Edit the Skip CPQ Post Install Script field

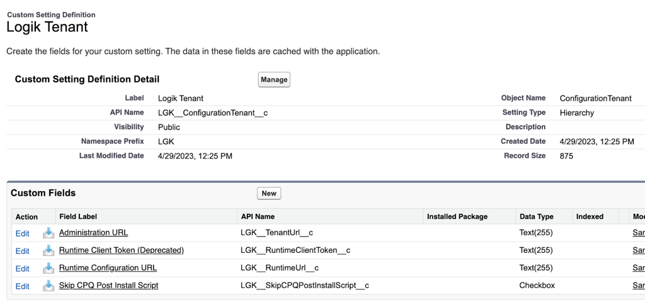23,286
